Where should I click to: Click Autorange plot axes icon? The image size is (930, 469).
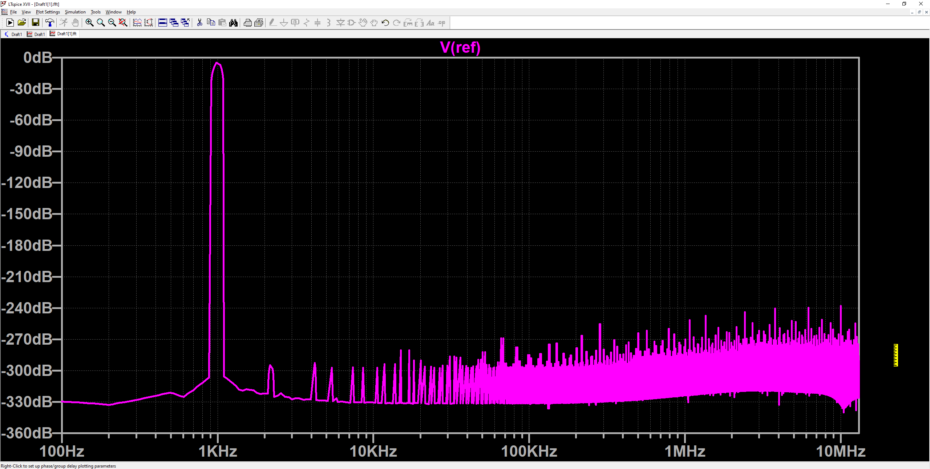coord(149,23)
